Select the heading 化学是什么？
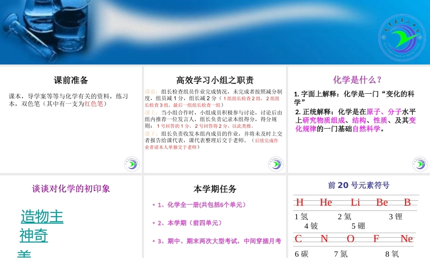The width and height of the screenshot is (430, 258). point(357,80)
